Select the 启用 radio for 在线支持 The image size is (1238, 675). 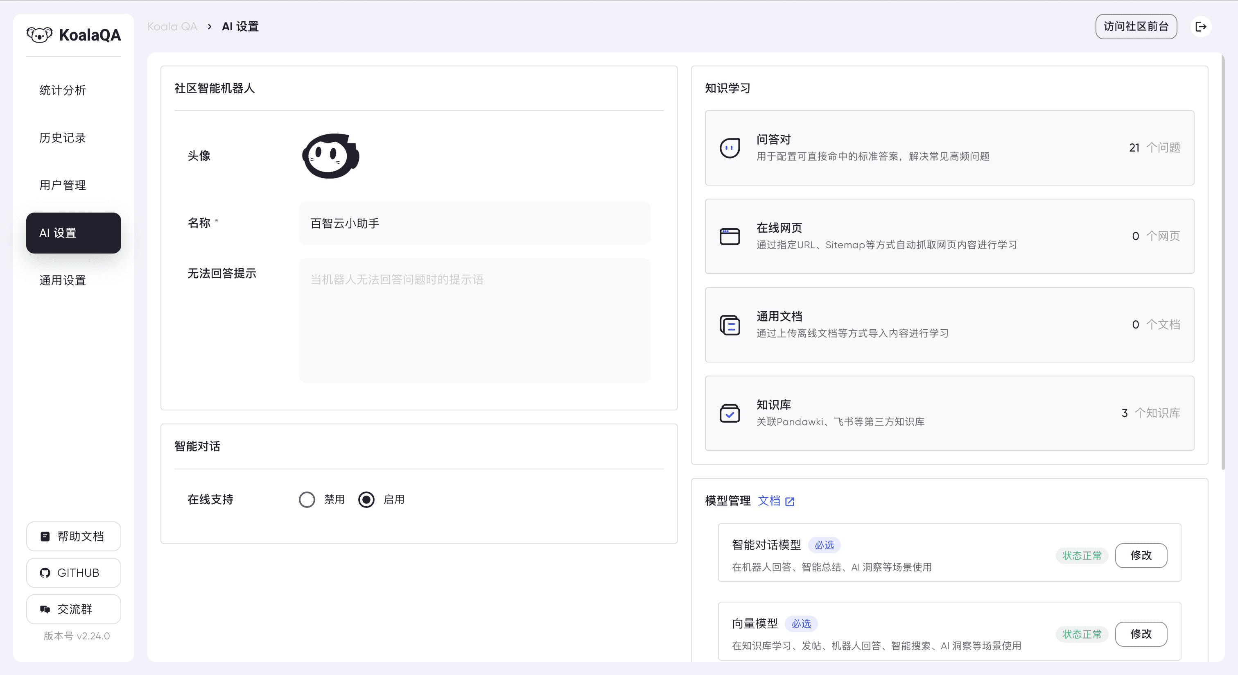coord(367,500)
